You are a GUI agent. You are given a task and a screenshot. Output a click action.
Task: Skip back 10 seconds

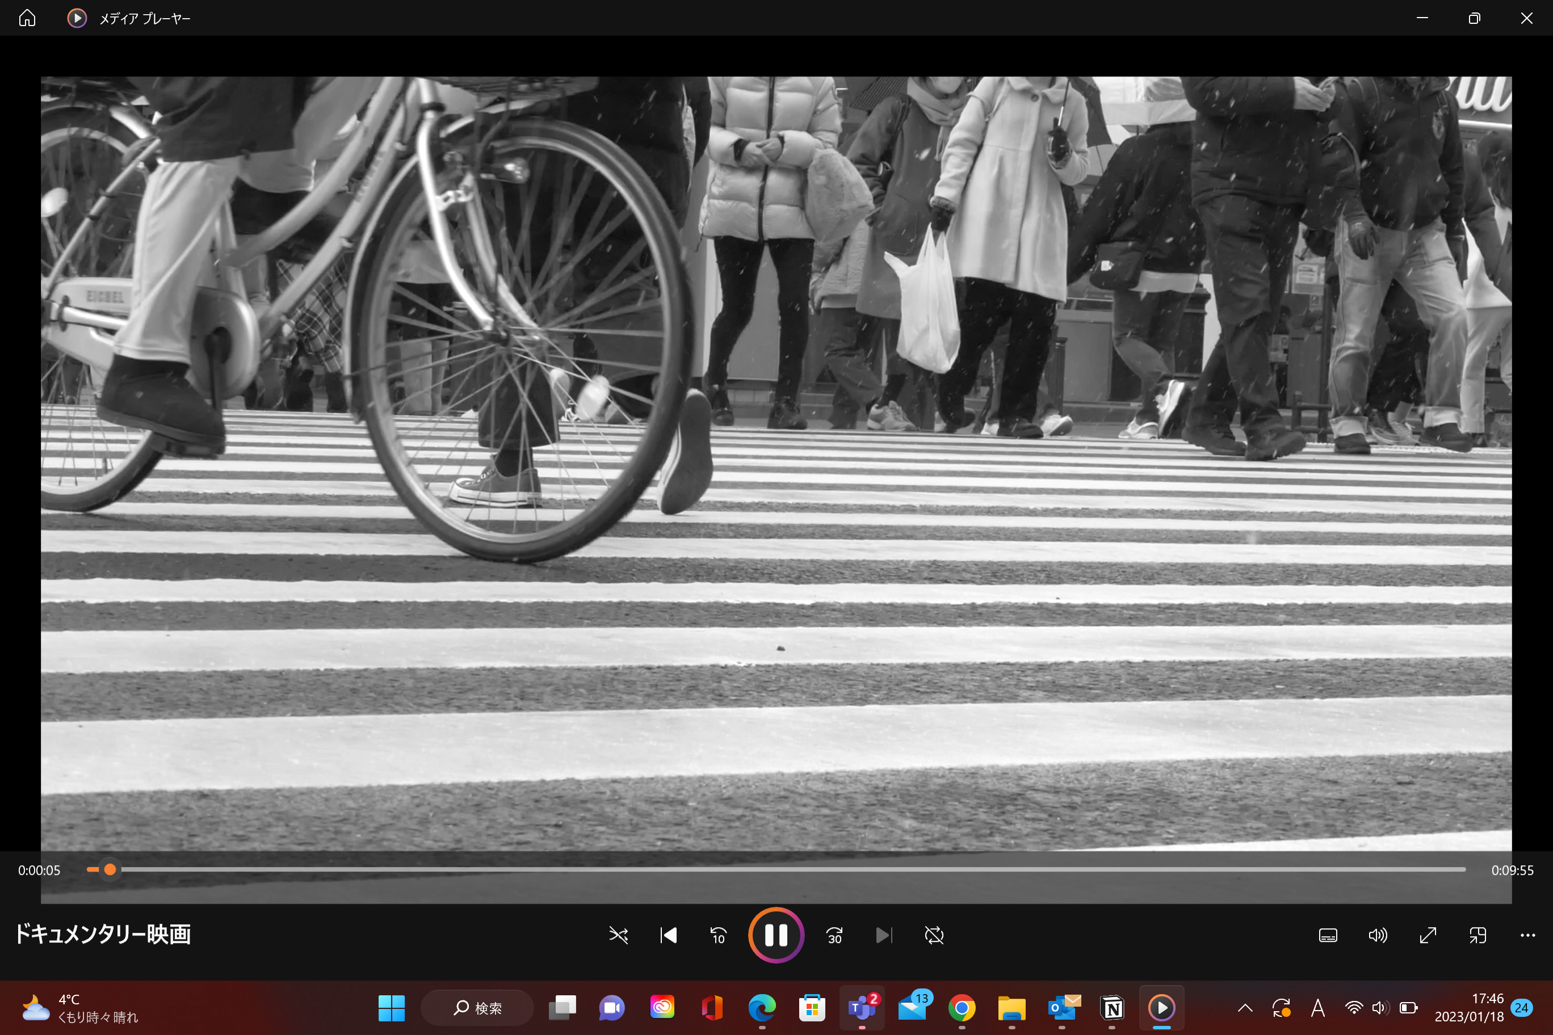(x=719, y=935)
